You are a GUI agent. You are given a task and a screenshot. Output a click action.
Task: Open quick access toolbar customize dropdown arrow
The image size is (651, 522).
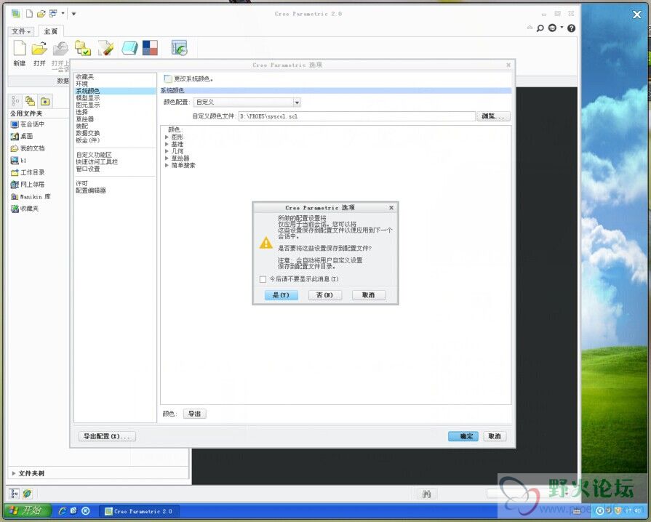coord(73,14)
